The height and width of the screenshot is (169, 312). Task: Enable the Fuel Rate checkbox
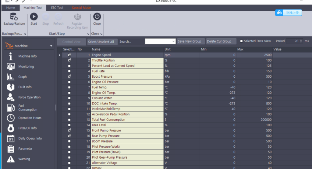[x=69, y=71]
